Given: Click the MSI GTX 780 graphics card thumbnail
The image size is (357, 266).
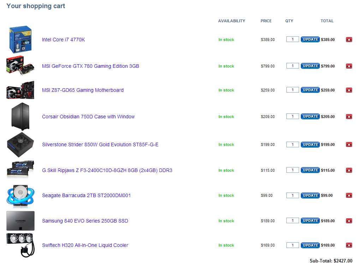Looking at the screenshot, I should [x=20, y=66].
